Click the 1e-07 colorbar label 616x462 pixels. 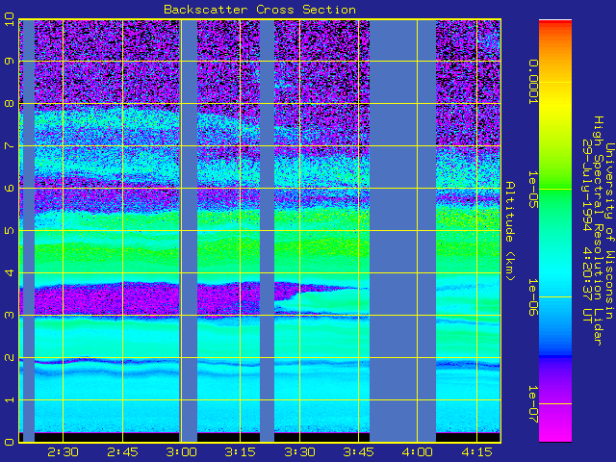(x=532, y=404)
